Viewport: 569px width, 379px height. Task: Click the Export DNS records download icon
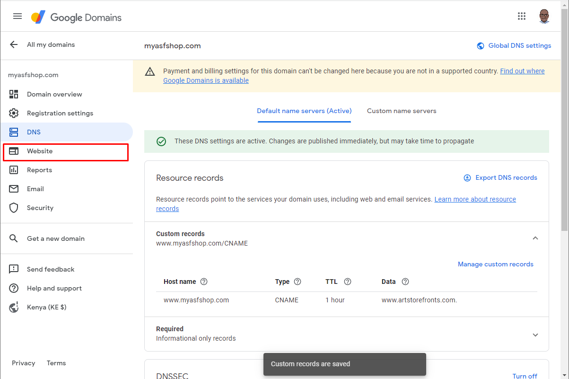467,178
